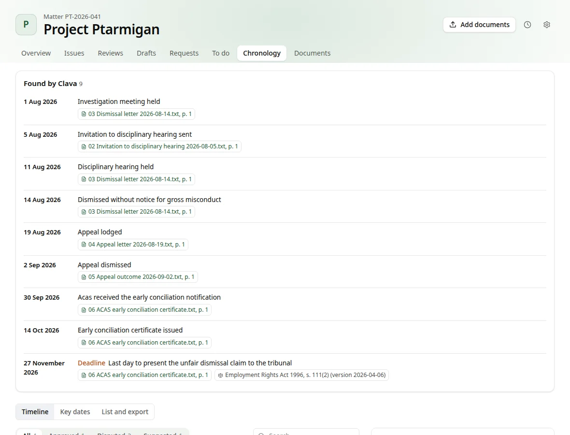Open the Drafts tab
The image size is (570, 435).
pos(146,53)
